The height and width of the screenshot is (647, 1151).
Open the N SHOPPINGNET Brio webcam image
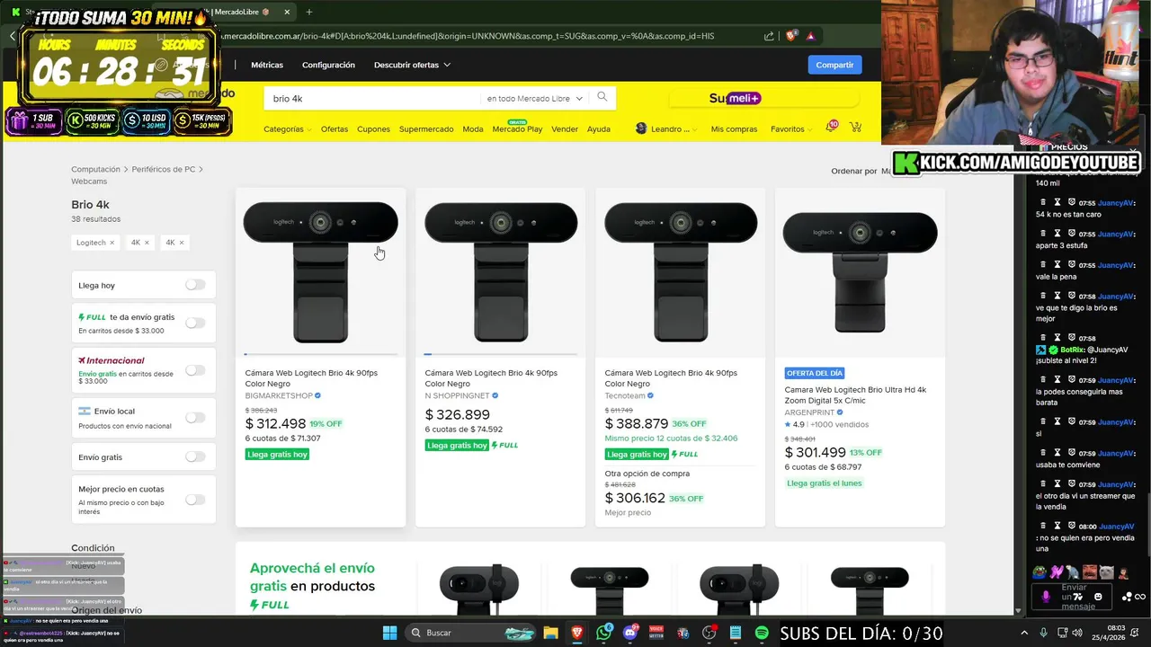501,272
